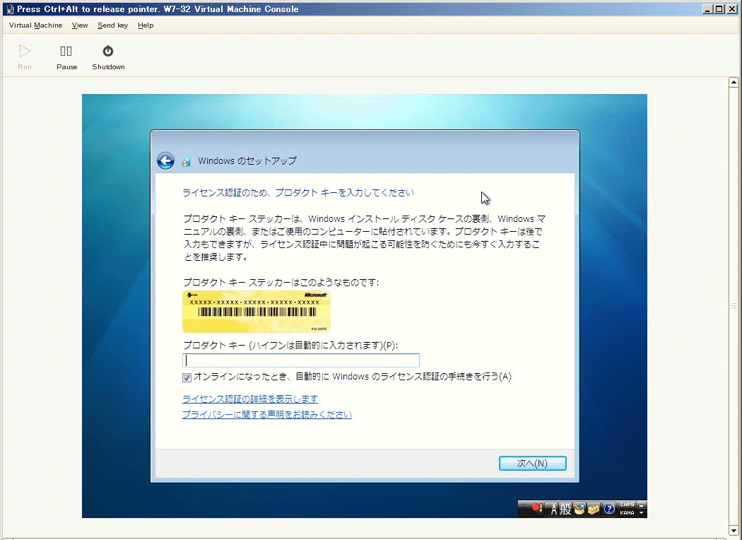742x540 pixels.
Task: Click the red IME input mode icon
Action: click(537, 509)
